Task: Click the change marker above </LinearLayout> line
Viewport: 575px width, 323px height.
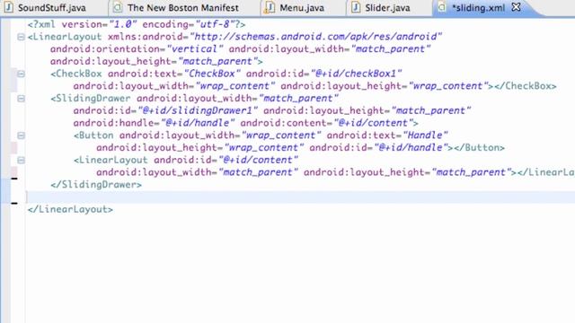Action: point(14,203)
